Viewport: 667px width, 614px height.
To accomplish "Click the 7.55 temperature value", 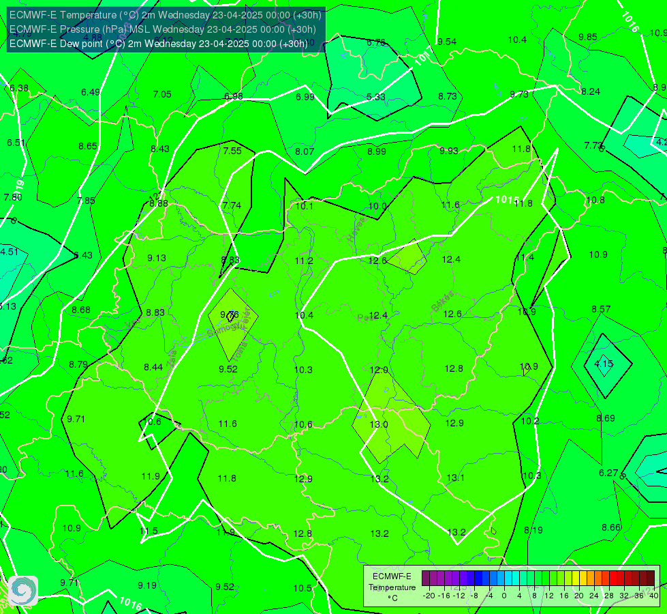I will [232, 151].
